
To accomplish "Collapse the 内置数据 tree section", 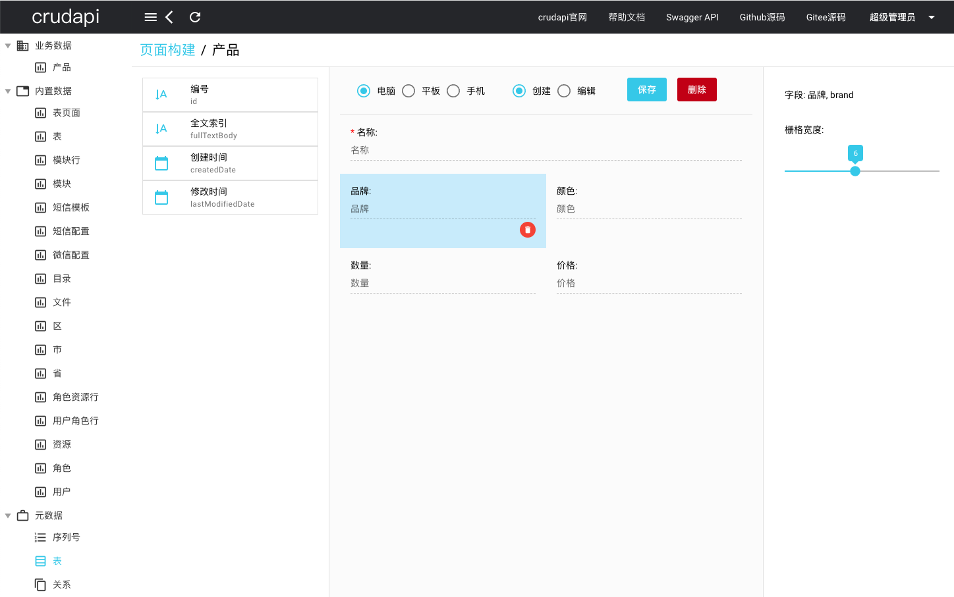I will [x=8, y=90].
